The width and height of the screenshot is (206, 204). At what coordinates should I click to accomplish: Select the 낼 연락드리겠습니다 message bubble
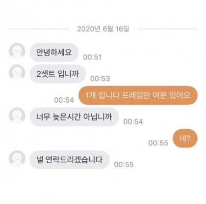pos(69,160)
